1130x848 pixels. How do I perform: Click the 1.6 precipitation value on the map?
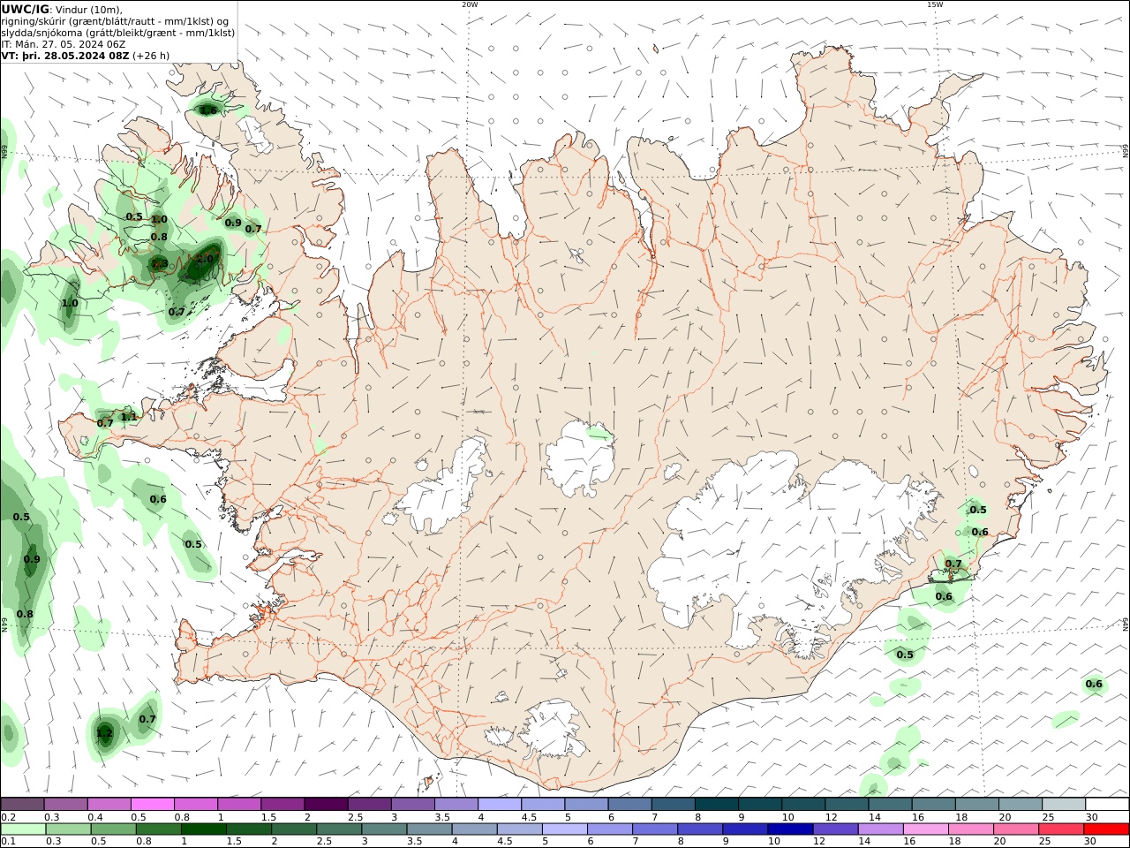pyautogui.click(x=208, y=110)
